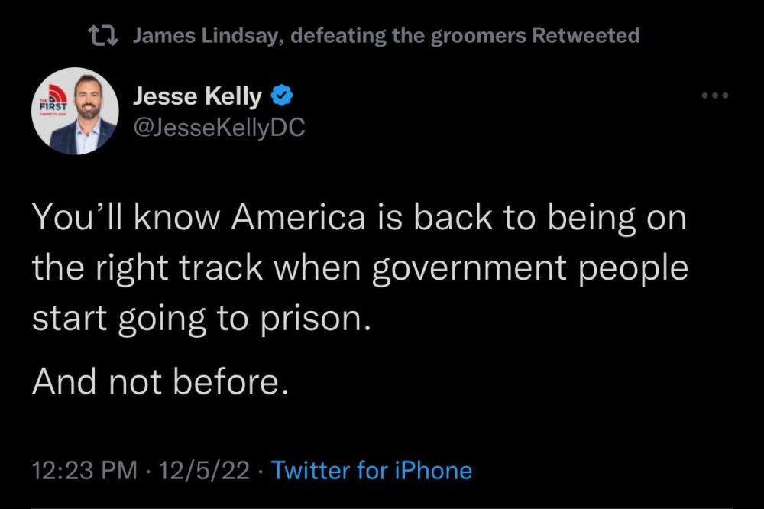Open the Twitter for iPhone source link

[371, 471]
